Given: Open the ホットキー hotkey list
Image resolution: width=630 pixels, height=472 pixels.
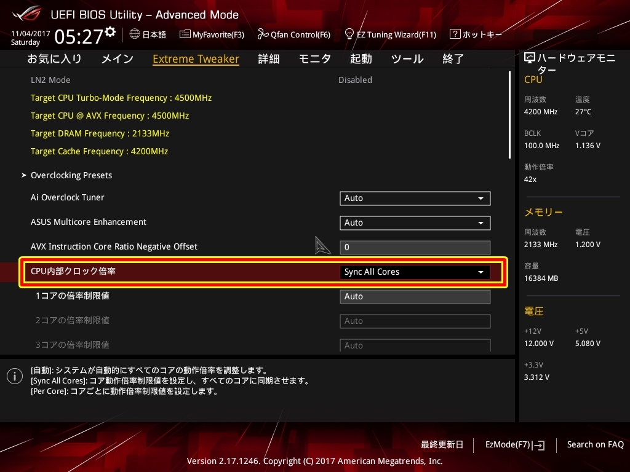Looking at the screenshot, I should tap(482, 34).
